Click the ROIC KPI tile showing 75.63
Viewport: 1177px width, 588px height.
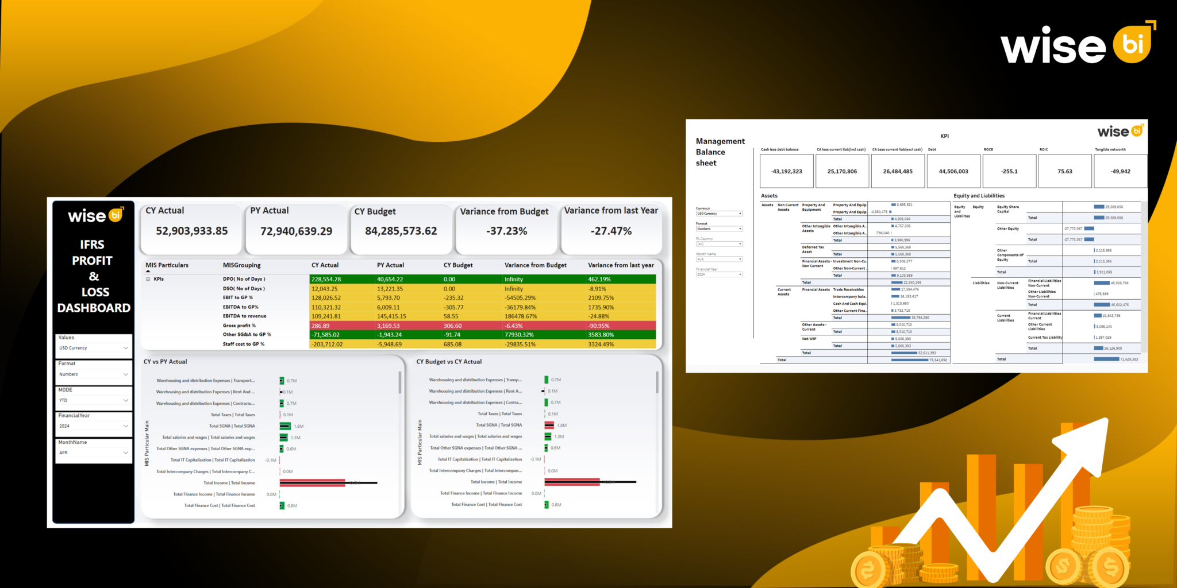point(1064,171)
